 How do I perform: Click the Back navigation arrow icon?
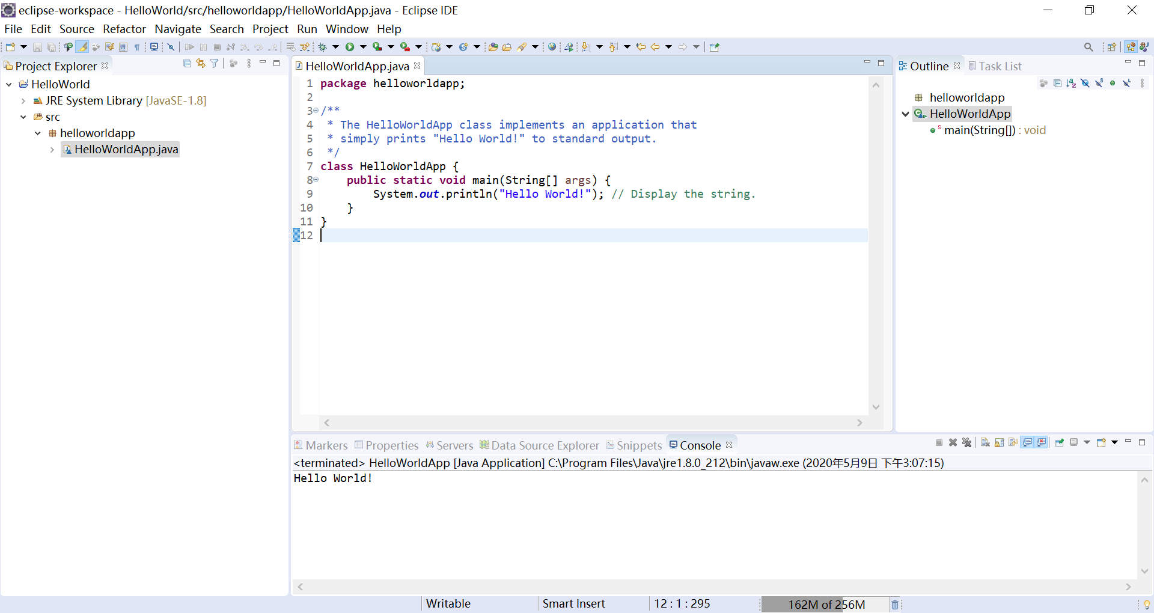(x=655, y=47)
